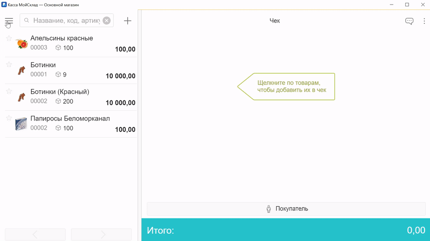Click the magnifier search icon
Screen dimensions: 430x241
(x=27, y=21)
